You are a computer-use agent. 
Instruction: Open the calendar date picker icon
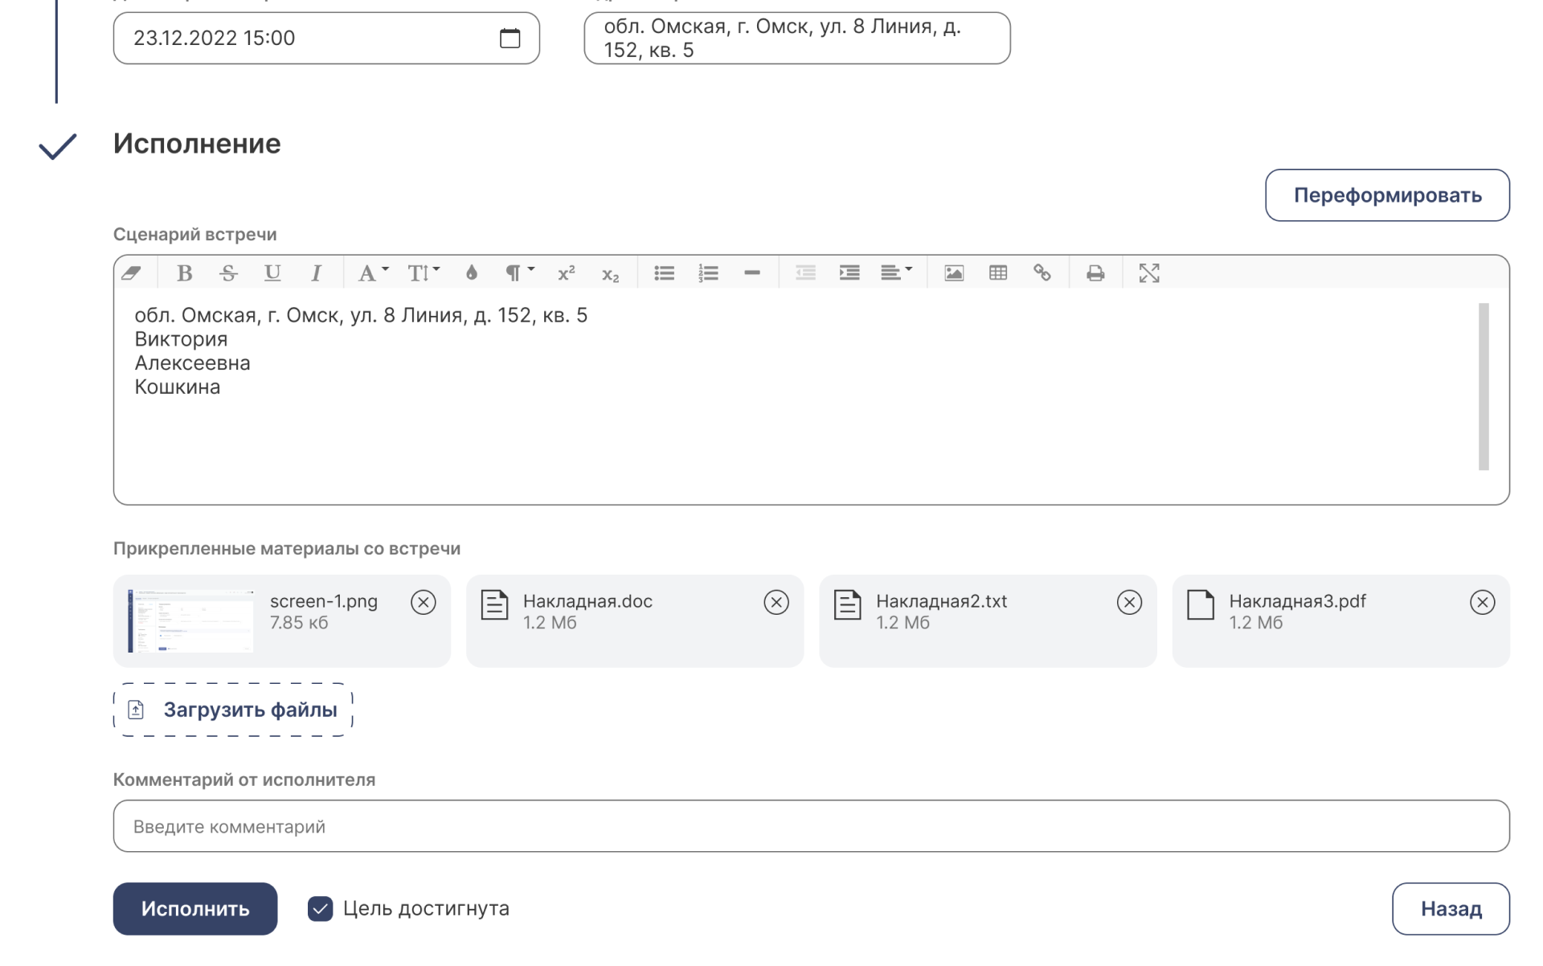pyautogui.click(x=510, y=38)
